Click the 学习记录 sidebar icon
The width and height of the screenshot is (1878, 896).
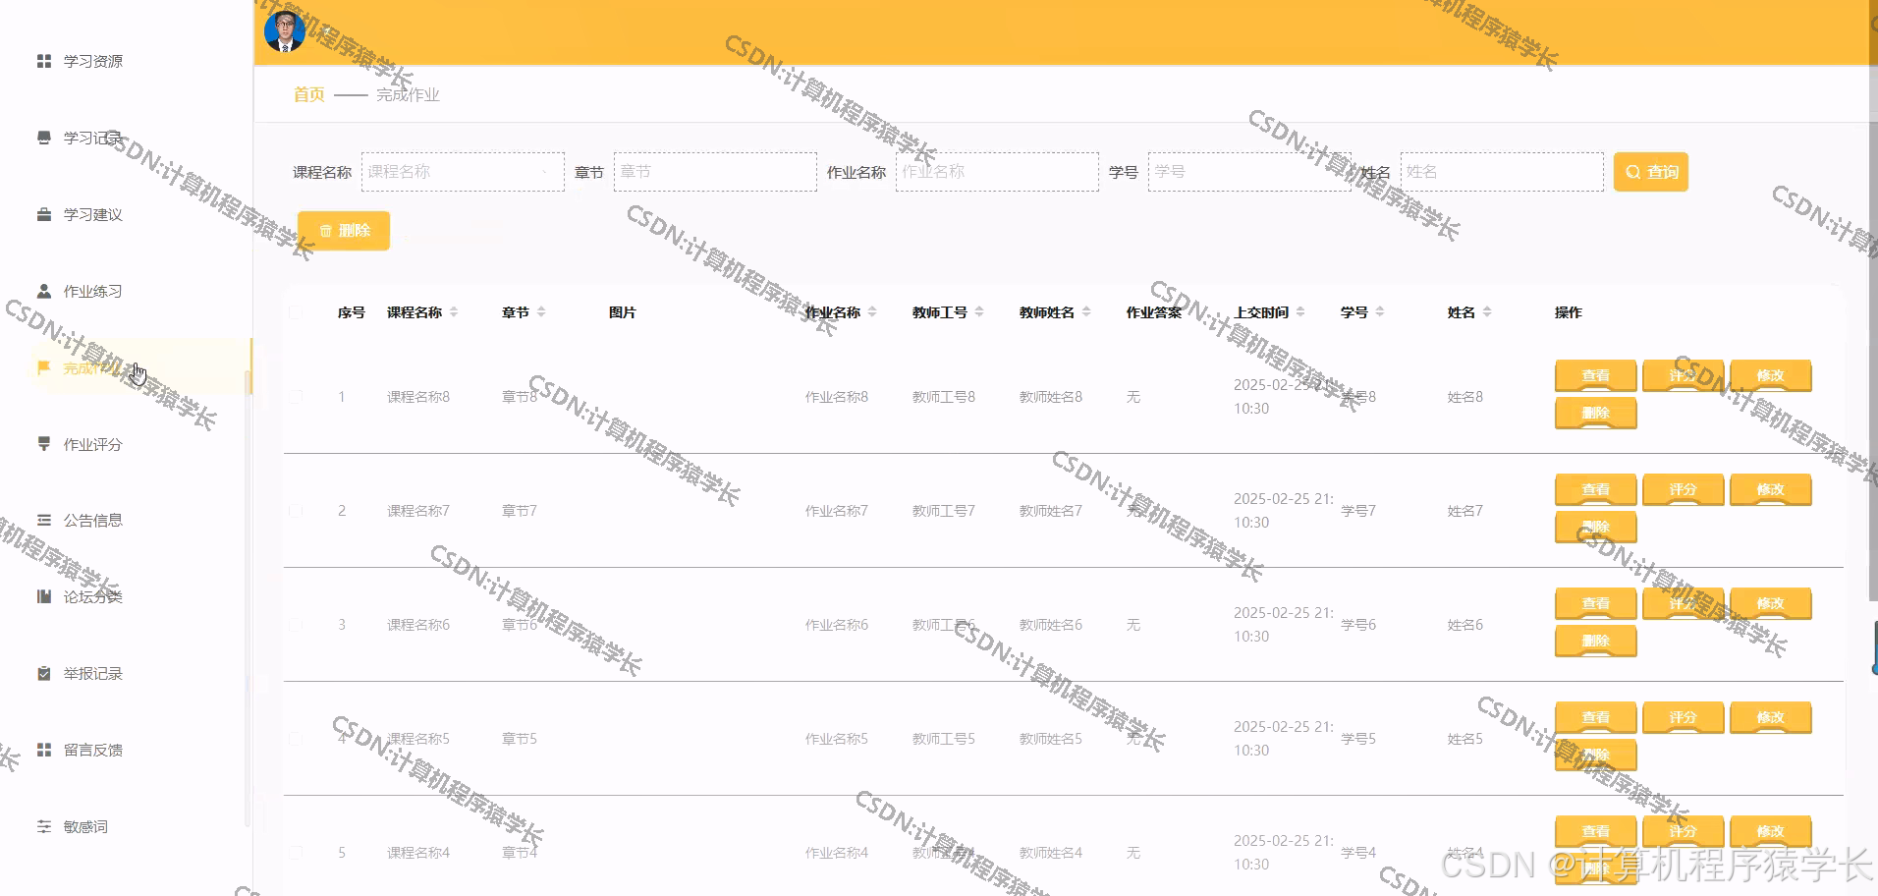44,138
